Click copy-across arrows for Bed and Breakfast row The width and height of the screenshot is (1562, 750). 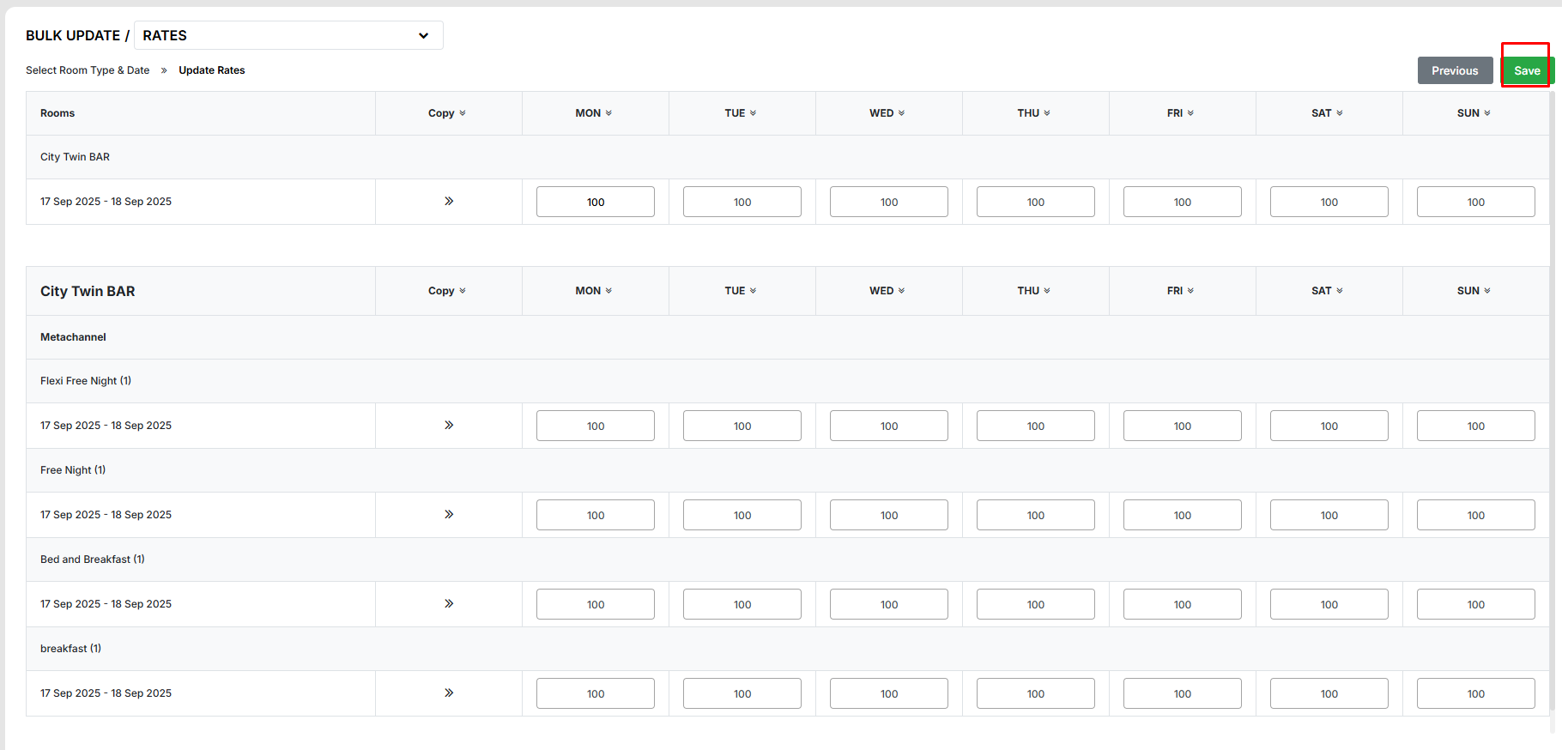(448, 604)
